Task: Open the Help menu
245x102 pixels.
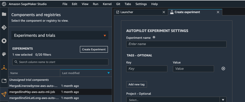Action: (x=154, y=4)
